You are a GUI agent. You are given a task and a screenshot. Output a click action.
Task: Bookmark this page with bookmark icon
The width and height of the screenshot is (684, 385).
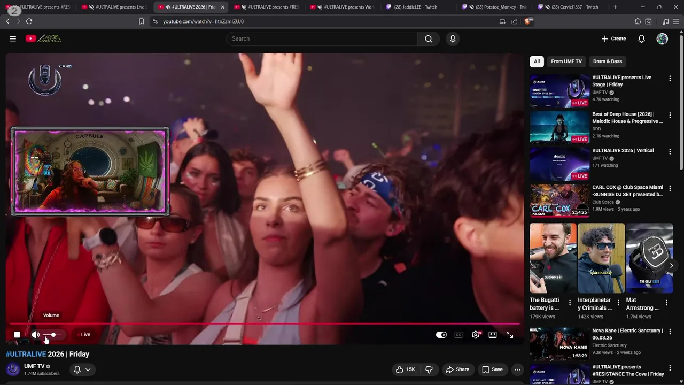click(141, 21)
